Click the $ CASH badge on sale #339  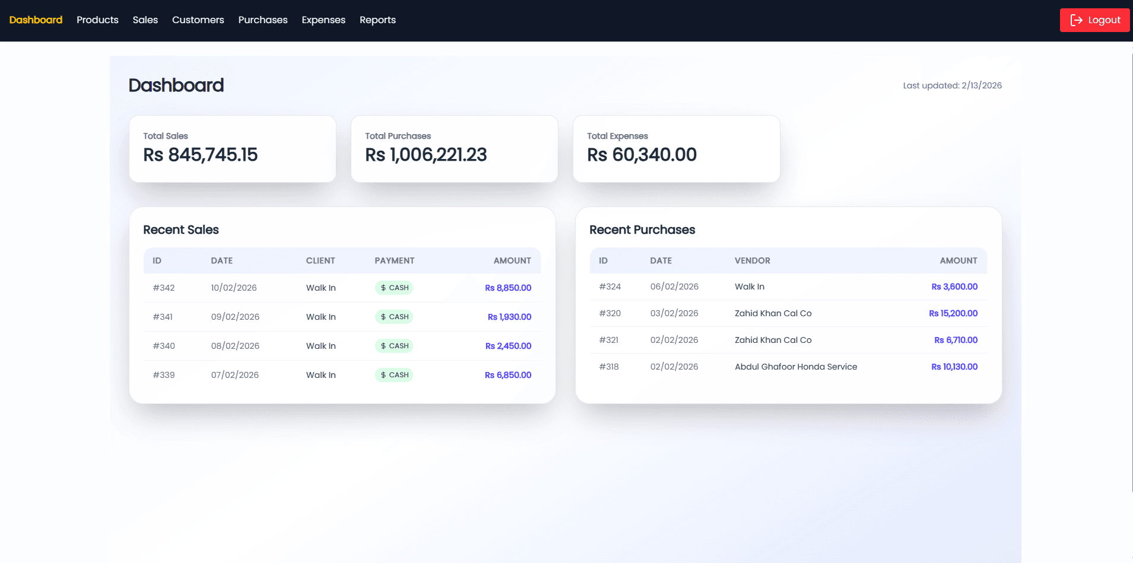click(x=393, y=374)
